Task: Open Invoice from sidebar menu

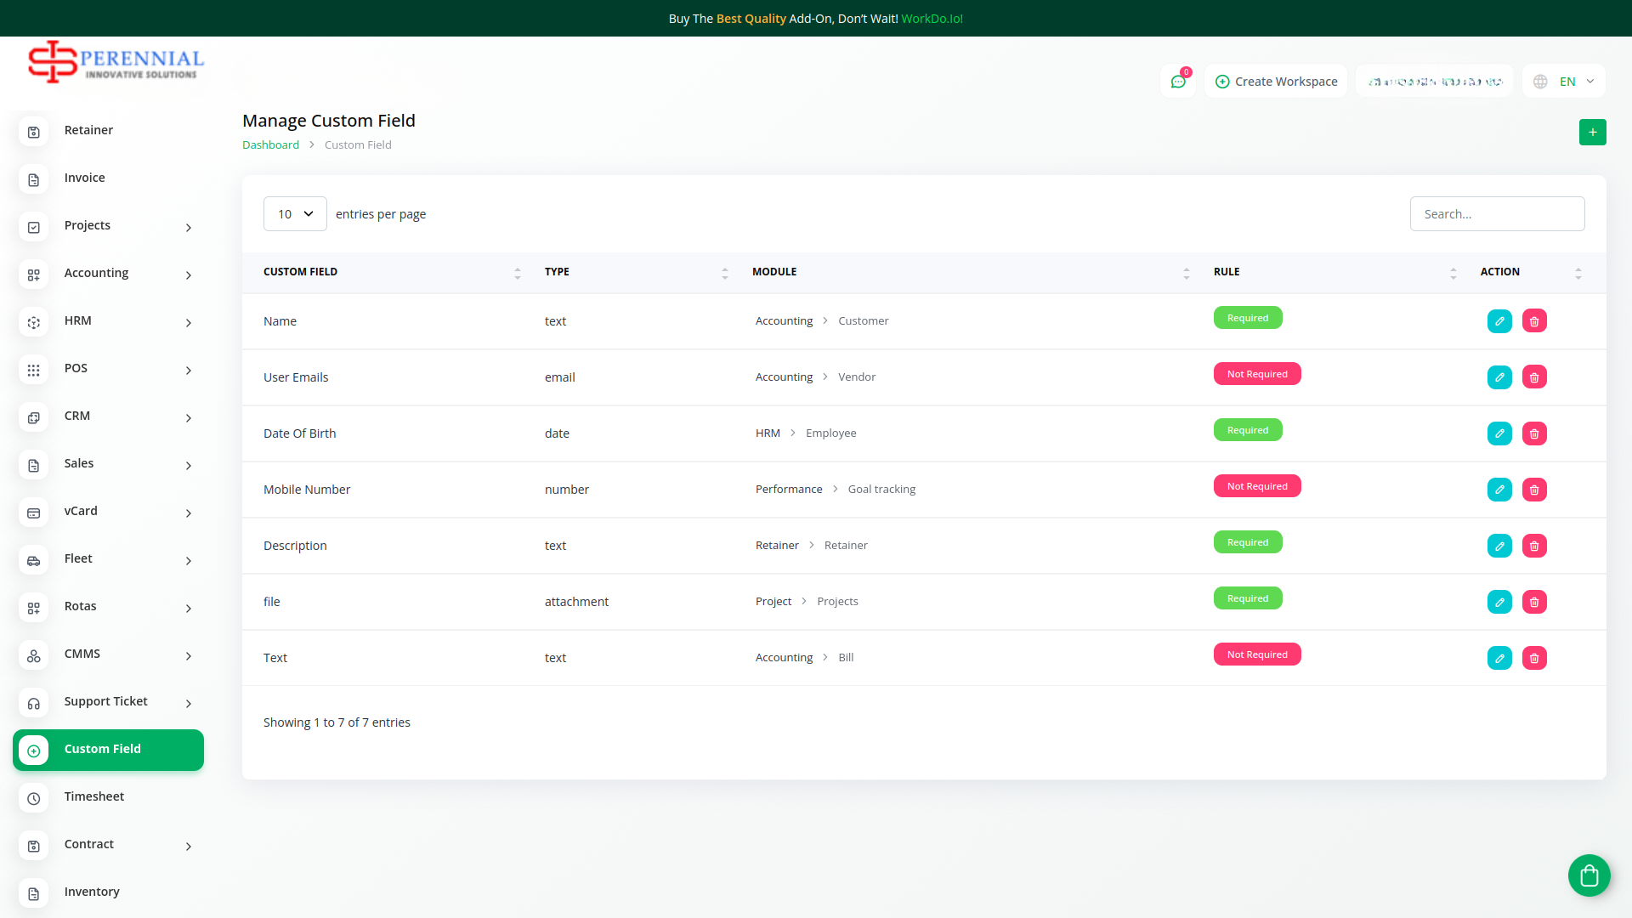Action: (x=84, y=178)
